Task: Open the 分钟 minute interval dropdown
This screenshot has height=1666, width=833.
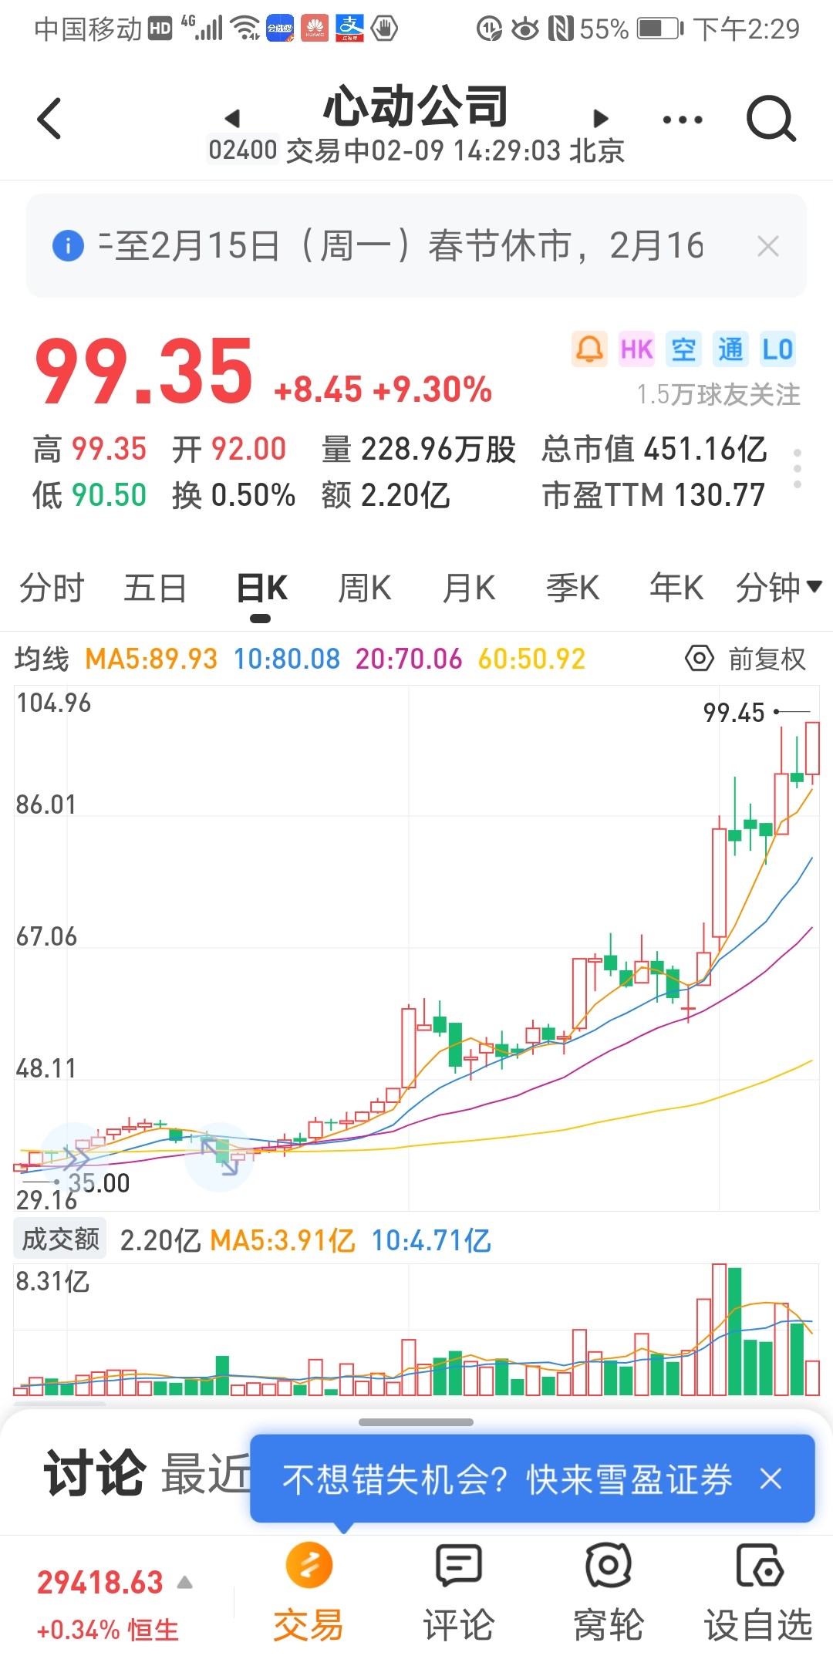Action: 778,588
